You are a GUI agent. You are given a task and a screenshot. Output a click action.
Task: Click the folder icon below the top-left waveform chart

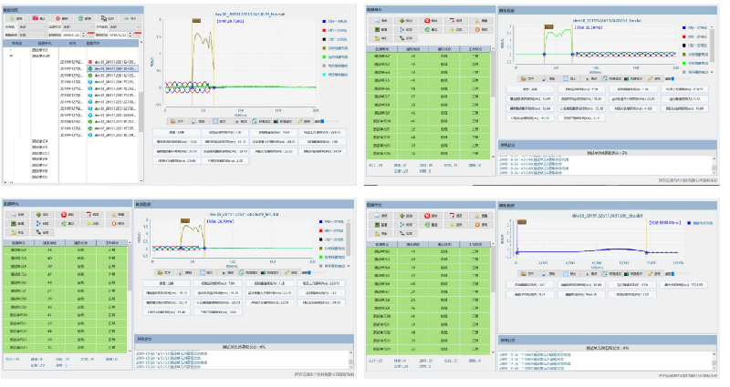(172, 119)
